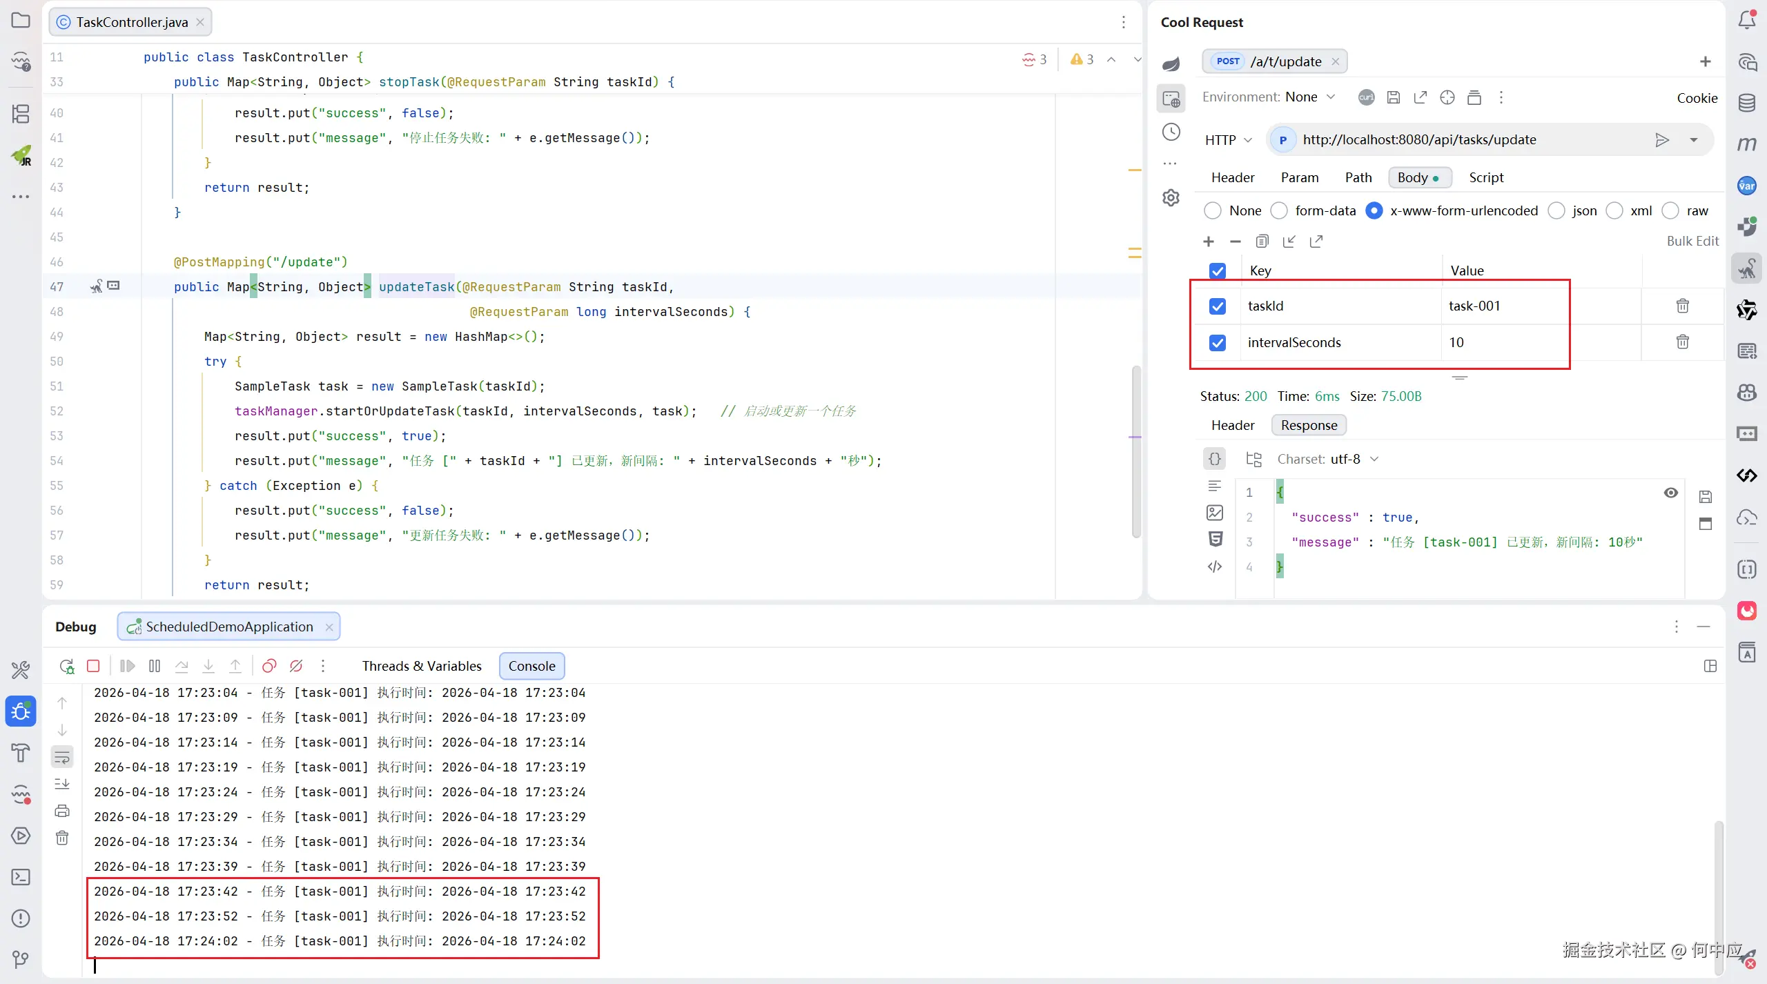The height and width of the screenshot is (984, 1767).
Task: Switch to Threads & Variables tab
Action: click(x=422, y=666)
